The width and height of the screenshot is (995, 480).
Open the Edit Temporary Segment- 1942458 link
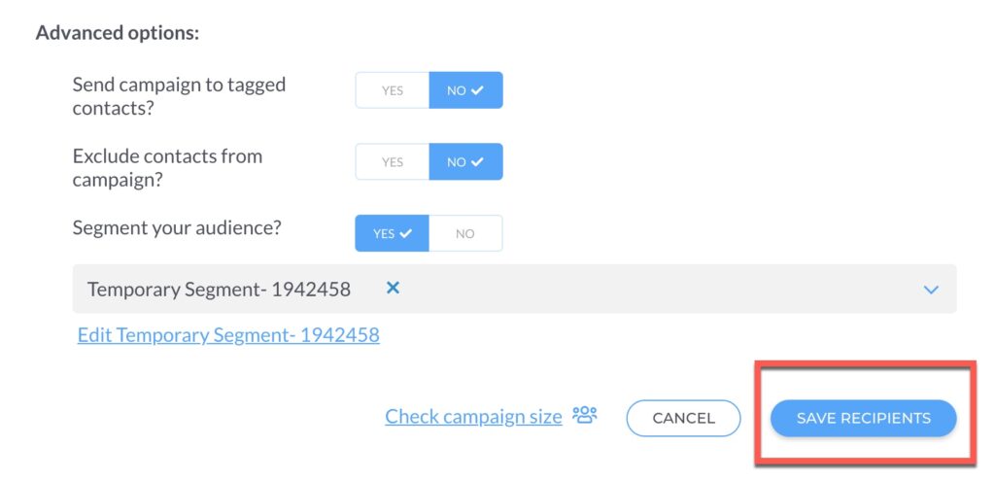(x=228, y=334)
